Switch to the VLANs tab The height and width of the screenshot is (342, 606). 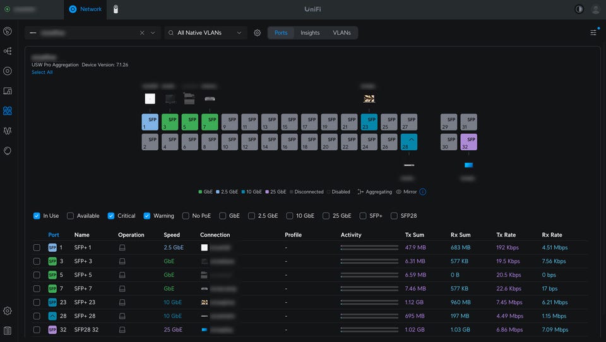[342, 33]
